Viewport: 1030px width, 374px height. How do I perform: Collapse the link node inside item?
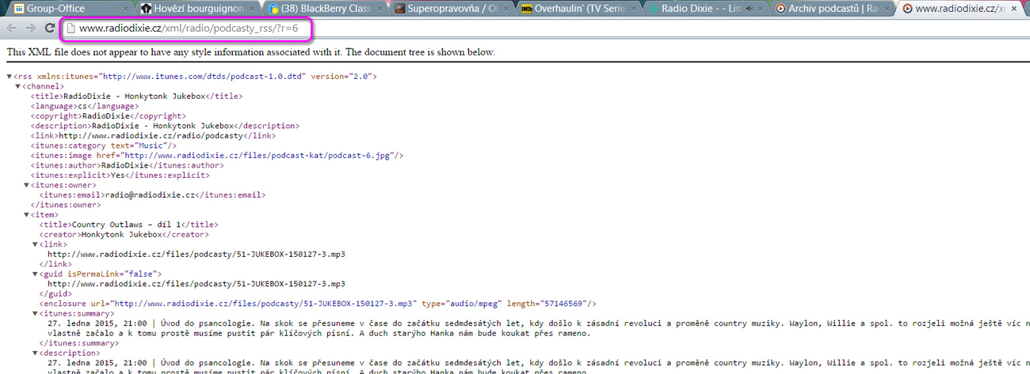pyautogui.click(x=36, y=244)
